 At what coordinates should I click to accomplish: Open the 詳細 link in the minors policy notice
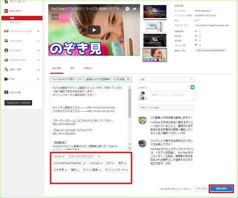pos(183,133)
